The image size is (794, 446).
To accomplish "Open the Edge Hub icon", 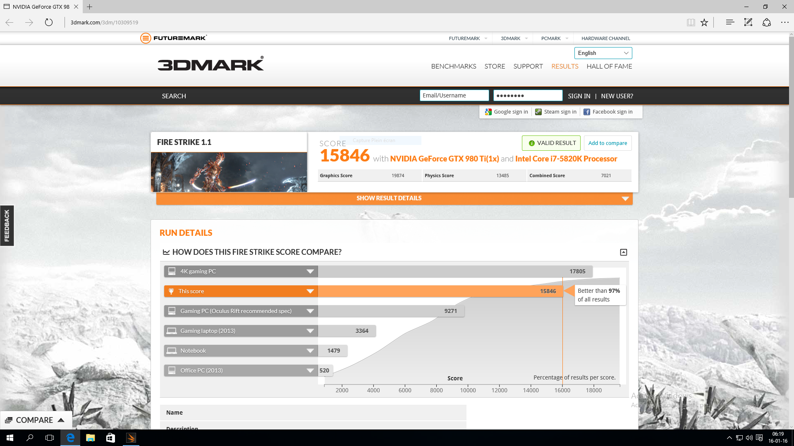I will pos(730,22).
